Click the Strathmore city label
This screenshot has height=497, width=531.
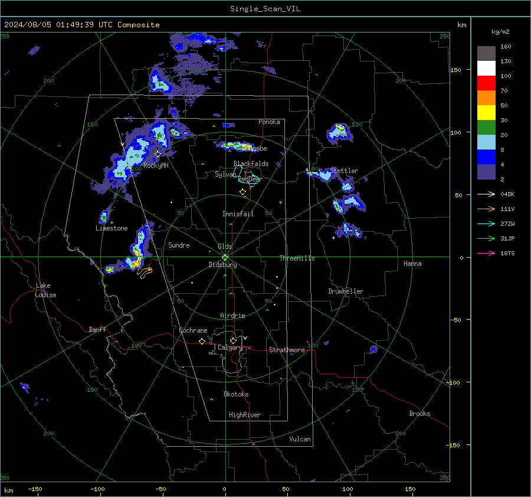287,350
